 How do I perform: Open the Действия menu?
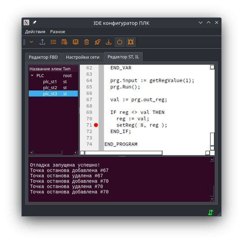tap(35, 32)
